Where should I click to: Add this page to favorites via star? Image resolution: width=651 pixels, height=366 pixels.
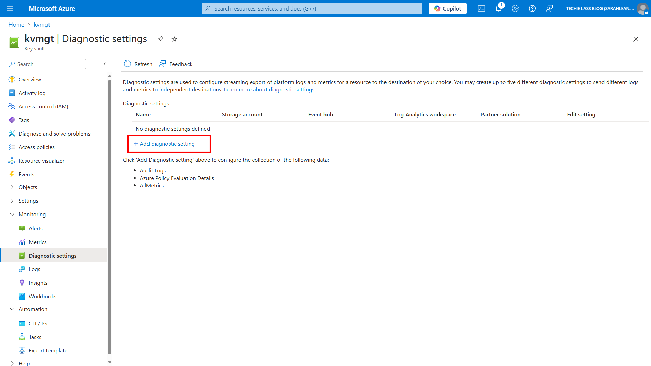coord(174,39)
